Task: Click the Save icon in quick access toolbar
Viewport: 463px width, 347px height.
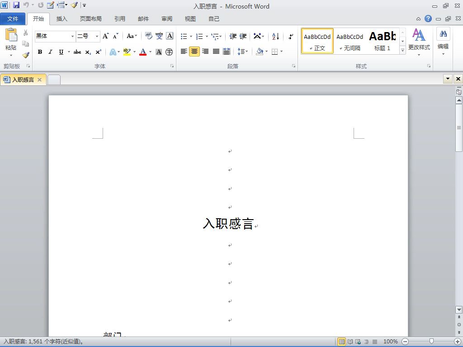Action: coord(16,5)
